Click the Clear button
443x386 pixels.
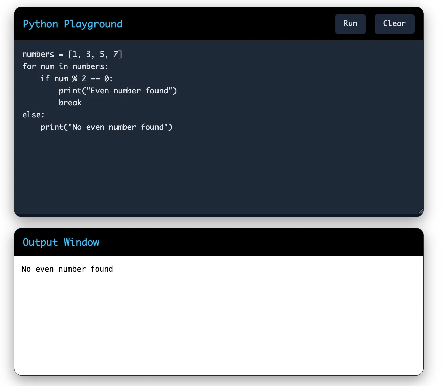394,24
